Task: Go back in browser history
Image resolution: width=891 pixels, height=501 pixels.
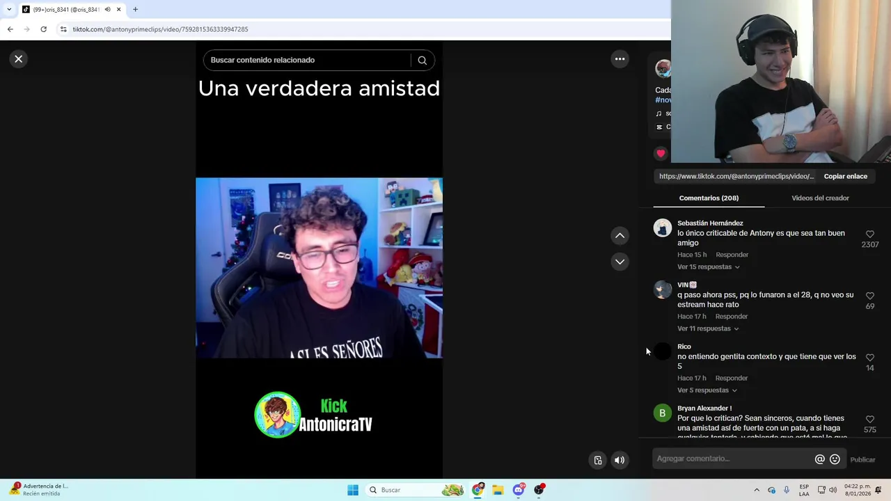Action: coord(10,29)
